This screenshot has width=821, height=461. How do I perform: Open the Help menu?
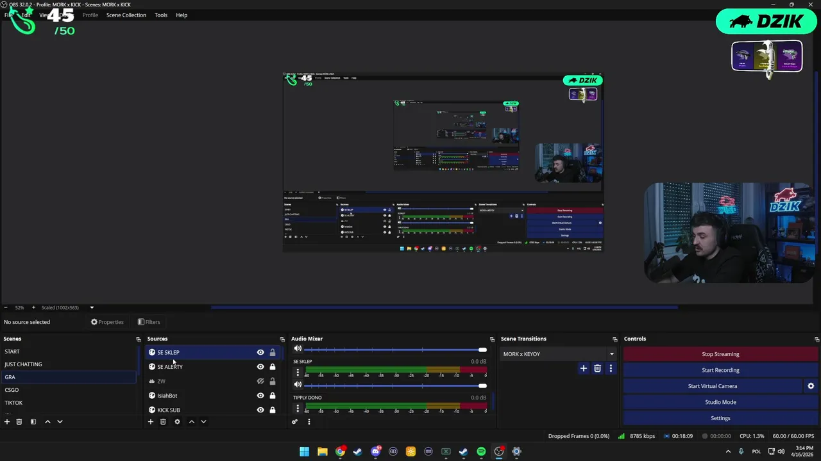point(182,15)
